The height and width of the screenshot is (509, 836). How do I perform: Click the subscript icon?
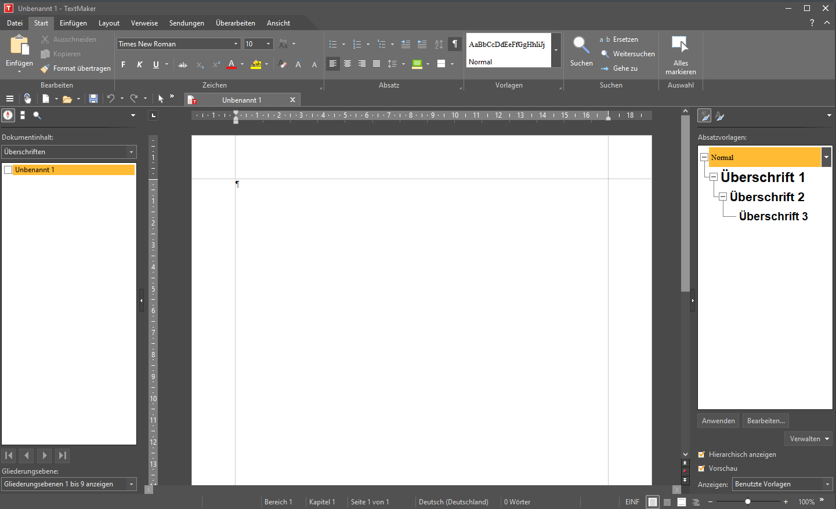[200, 64]
